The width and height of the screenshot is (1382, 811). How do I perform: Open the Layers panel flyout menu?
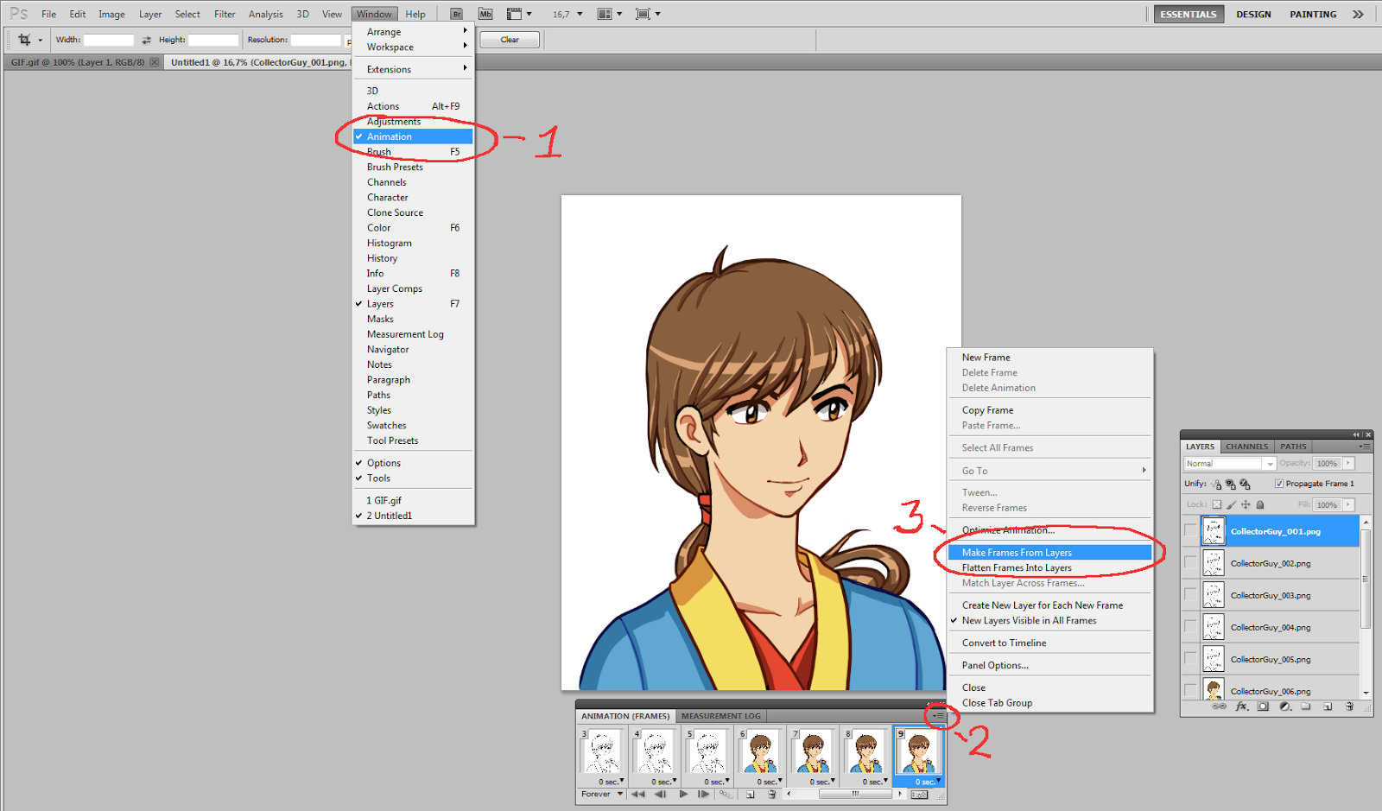tap(1365, 447)
